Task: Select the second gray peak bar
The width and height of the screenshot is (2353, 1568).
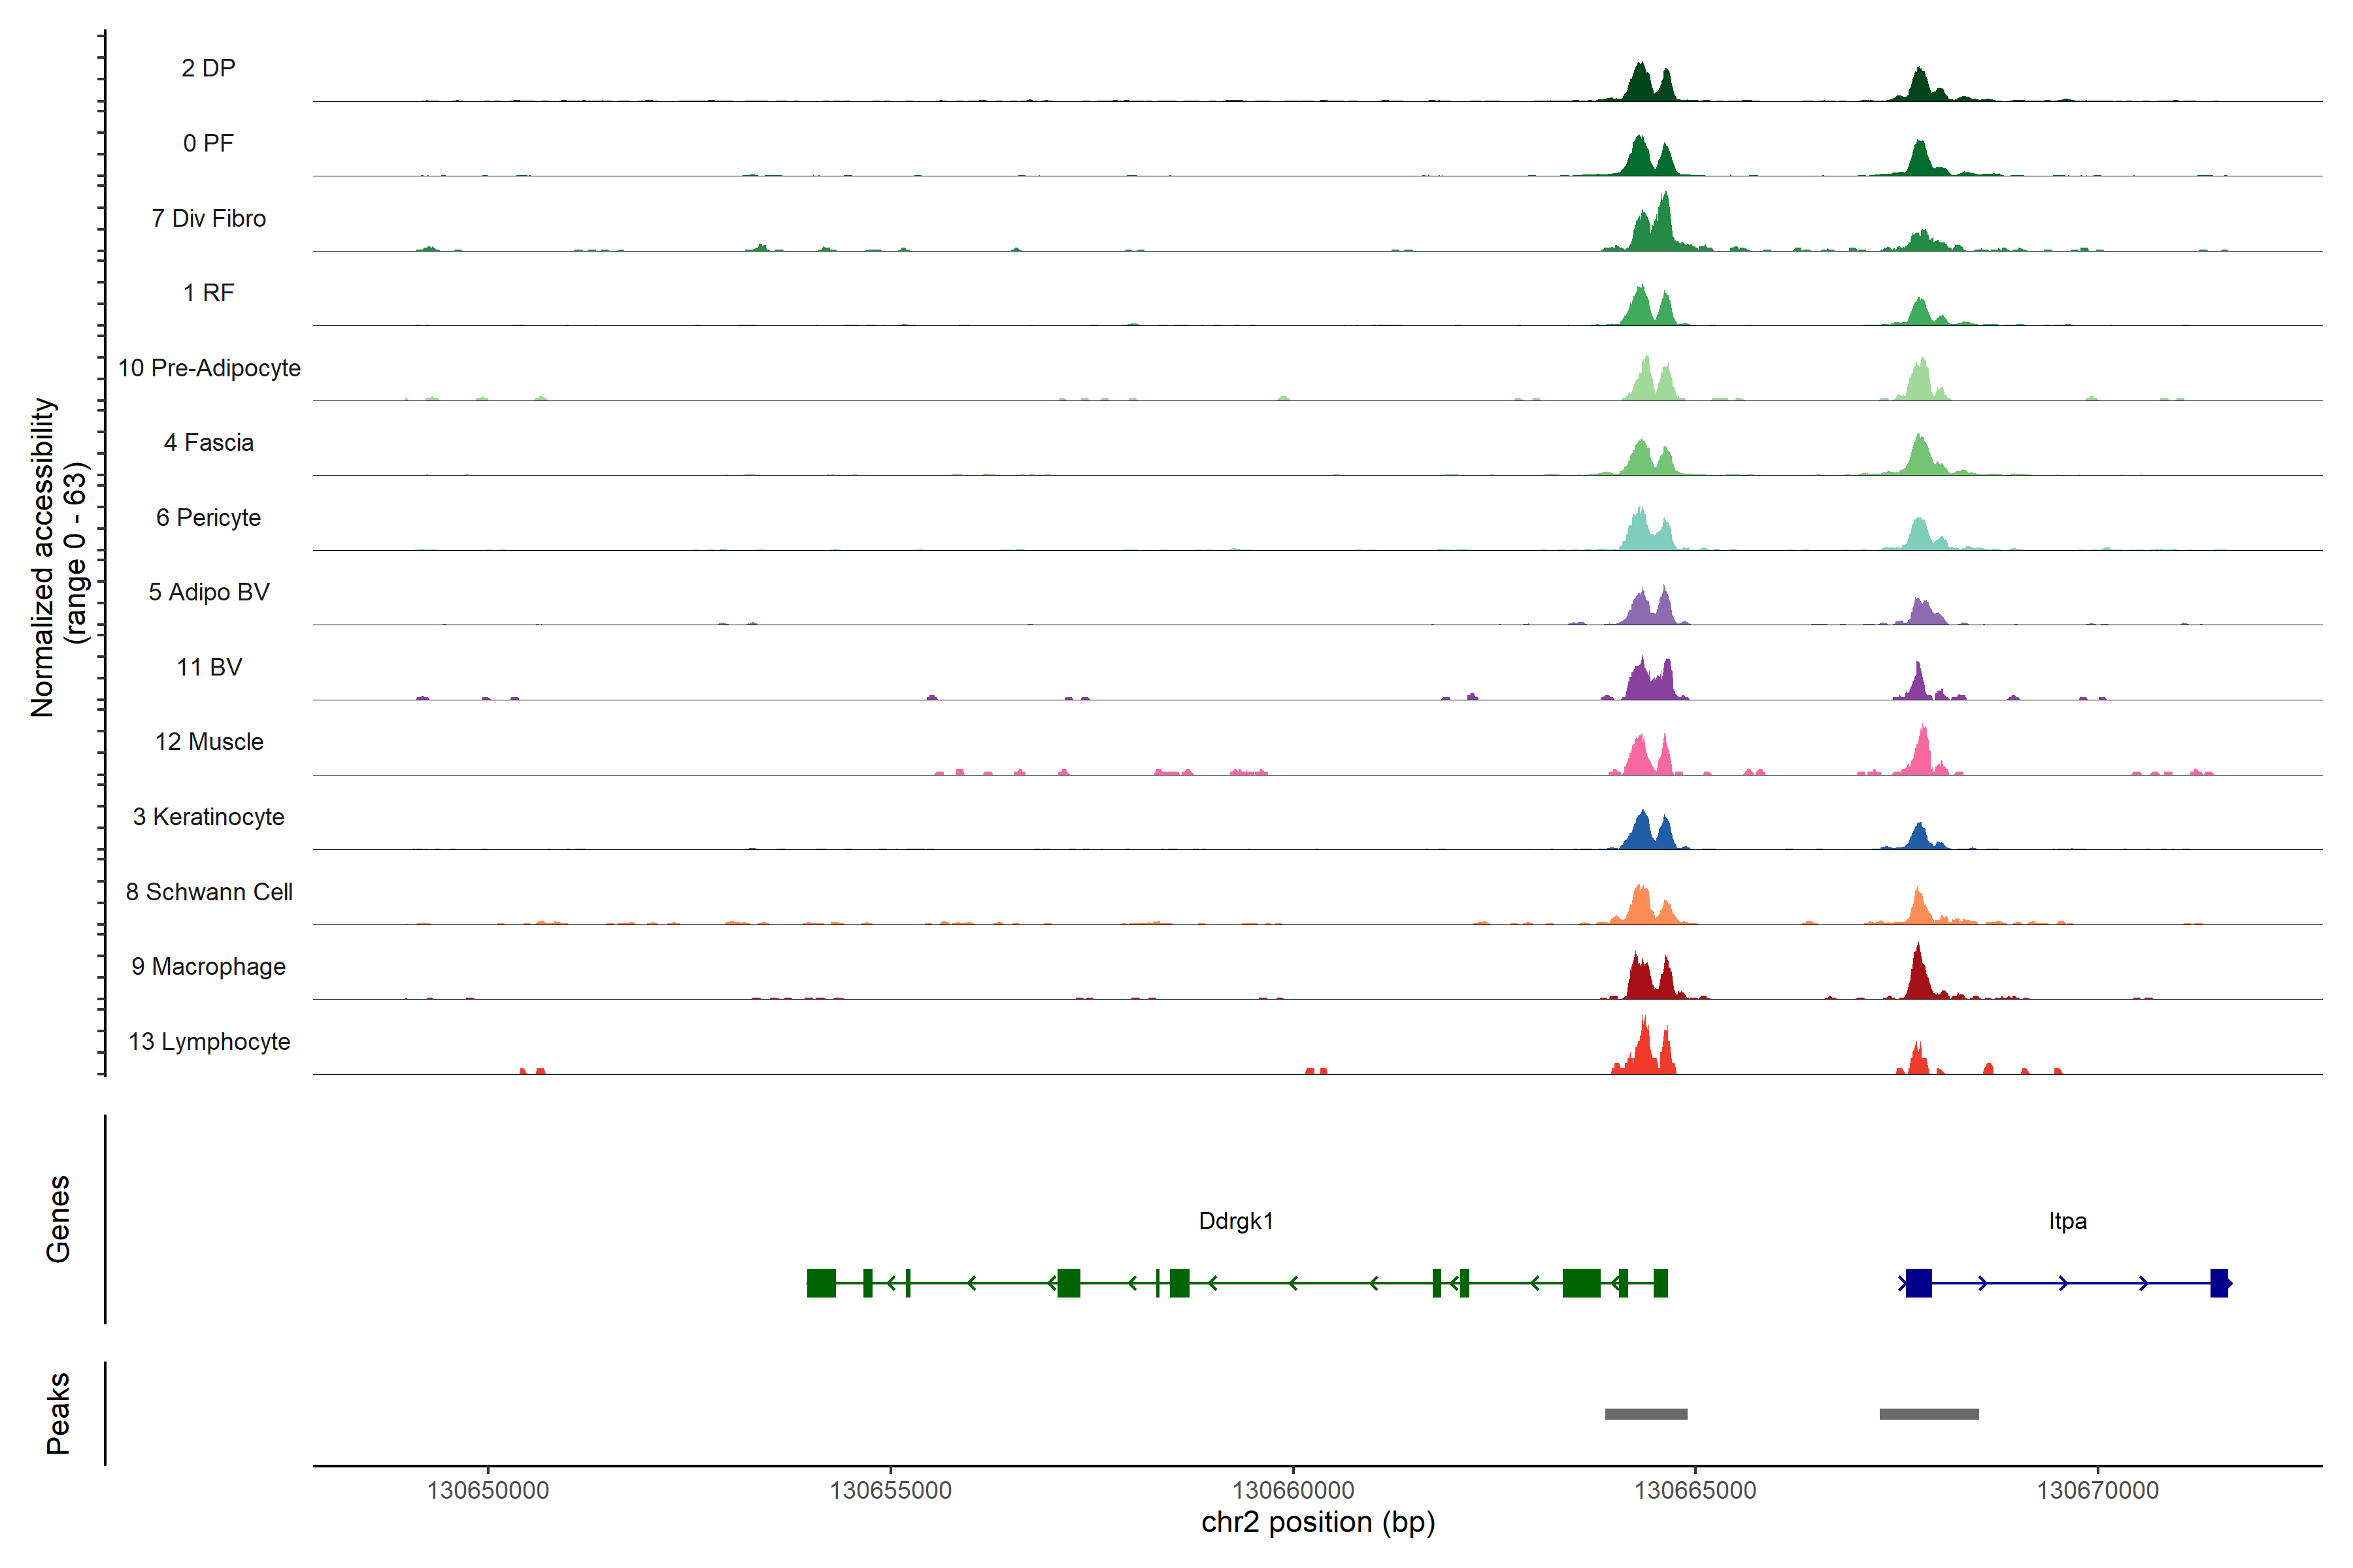Action: (1929, 1414)
